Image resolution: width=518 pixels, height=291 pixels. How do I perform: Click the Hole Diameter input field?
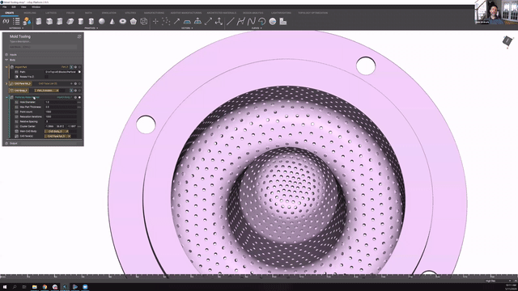point(61,103)
